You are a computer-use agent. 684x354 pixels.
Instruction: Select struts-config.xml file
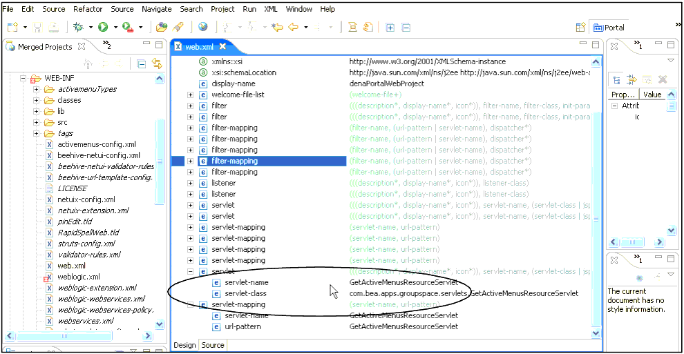(x=86, y=244)
